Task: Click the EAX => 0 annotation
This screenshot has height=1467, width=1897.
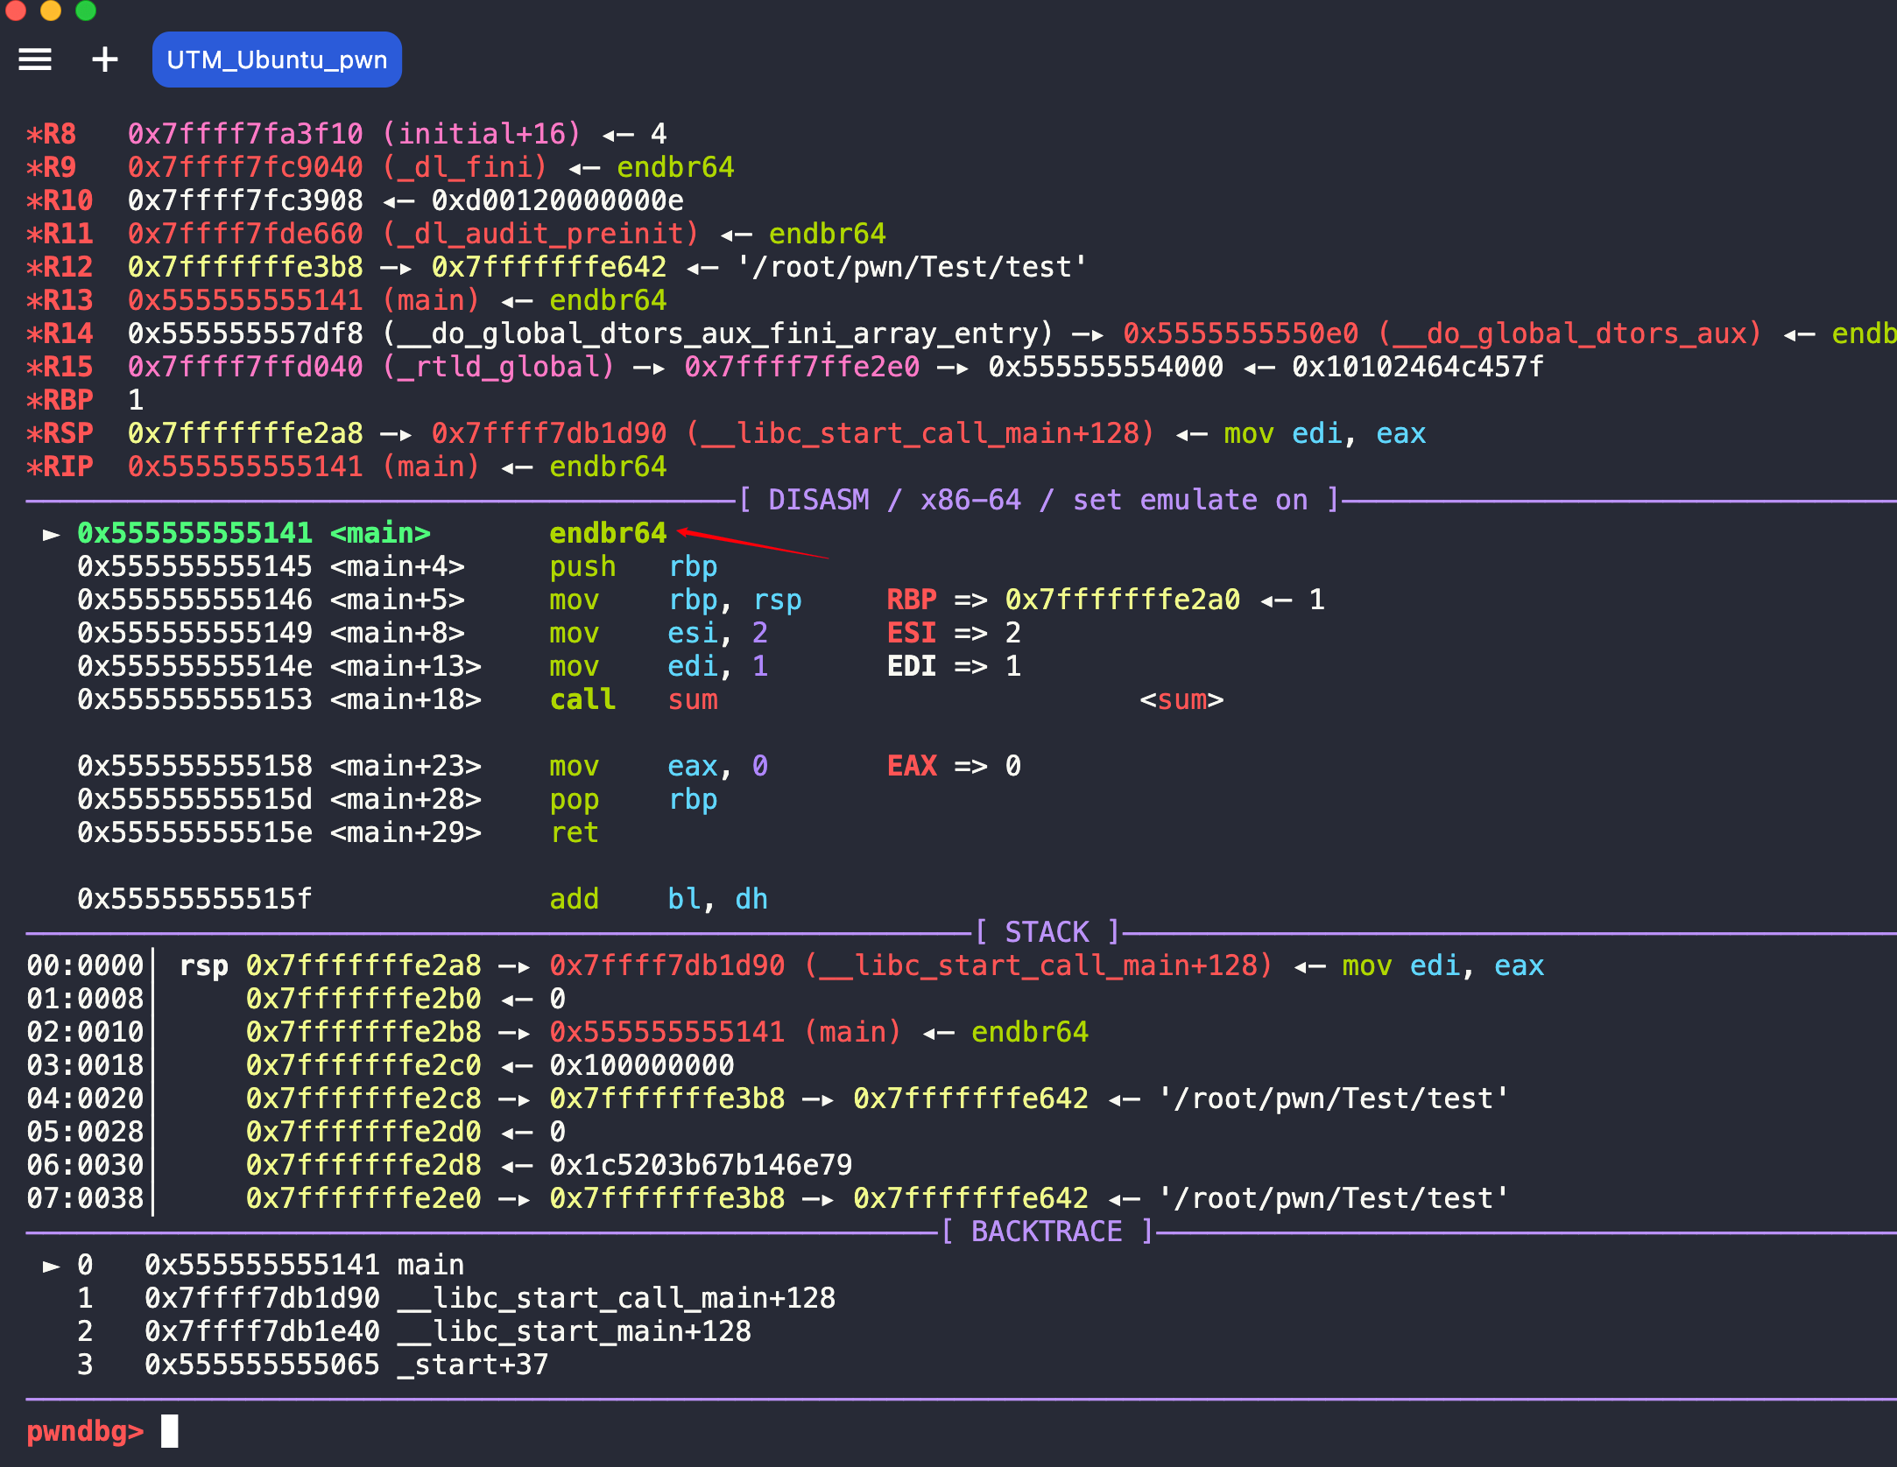Action: (x=955, y=766)
